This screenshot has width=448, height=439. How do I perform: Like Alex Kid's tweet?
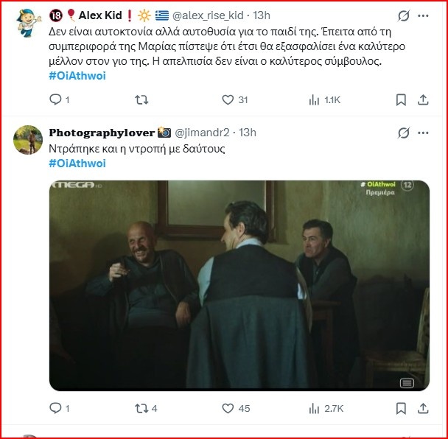229,99
